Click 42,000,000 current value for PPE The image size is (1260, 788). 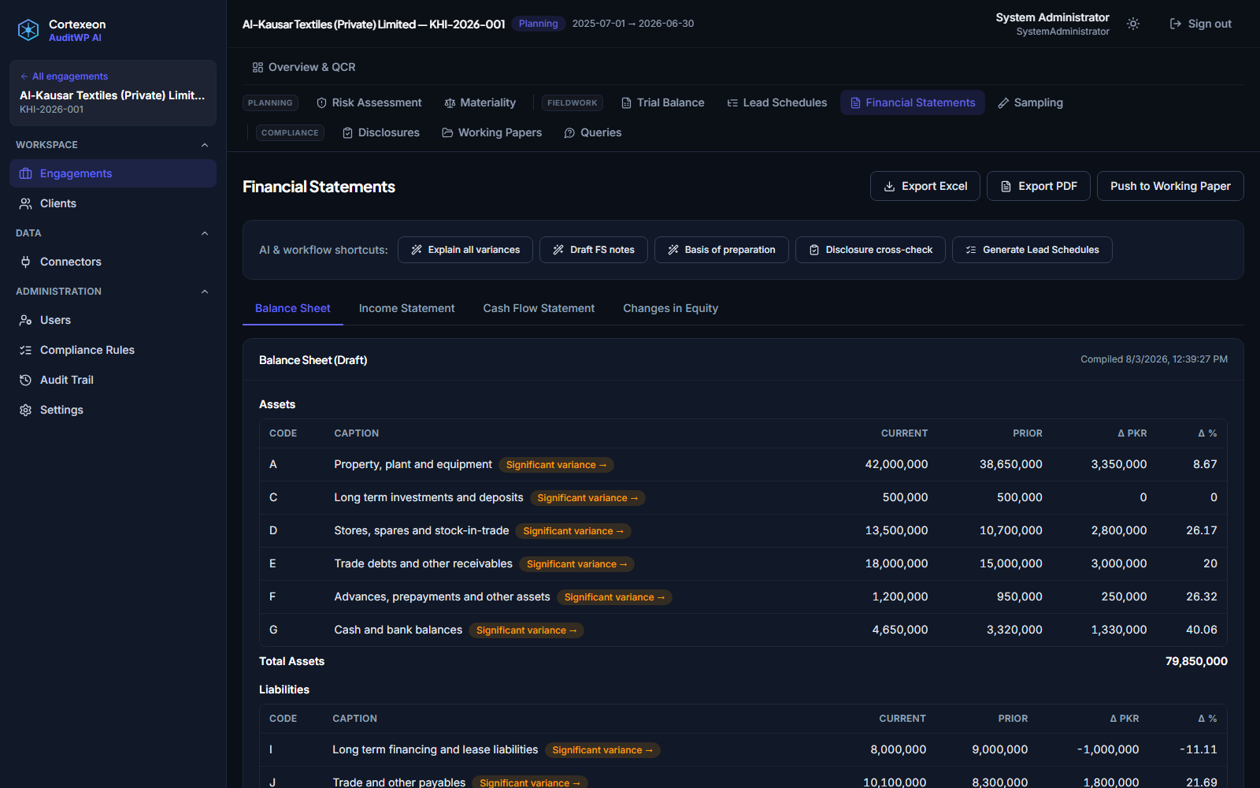tap(896, 464)
